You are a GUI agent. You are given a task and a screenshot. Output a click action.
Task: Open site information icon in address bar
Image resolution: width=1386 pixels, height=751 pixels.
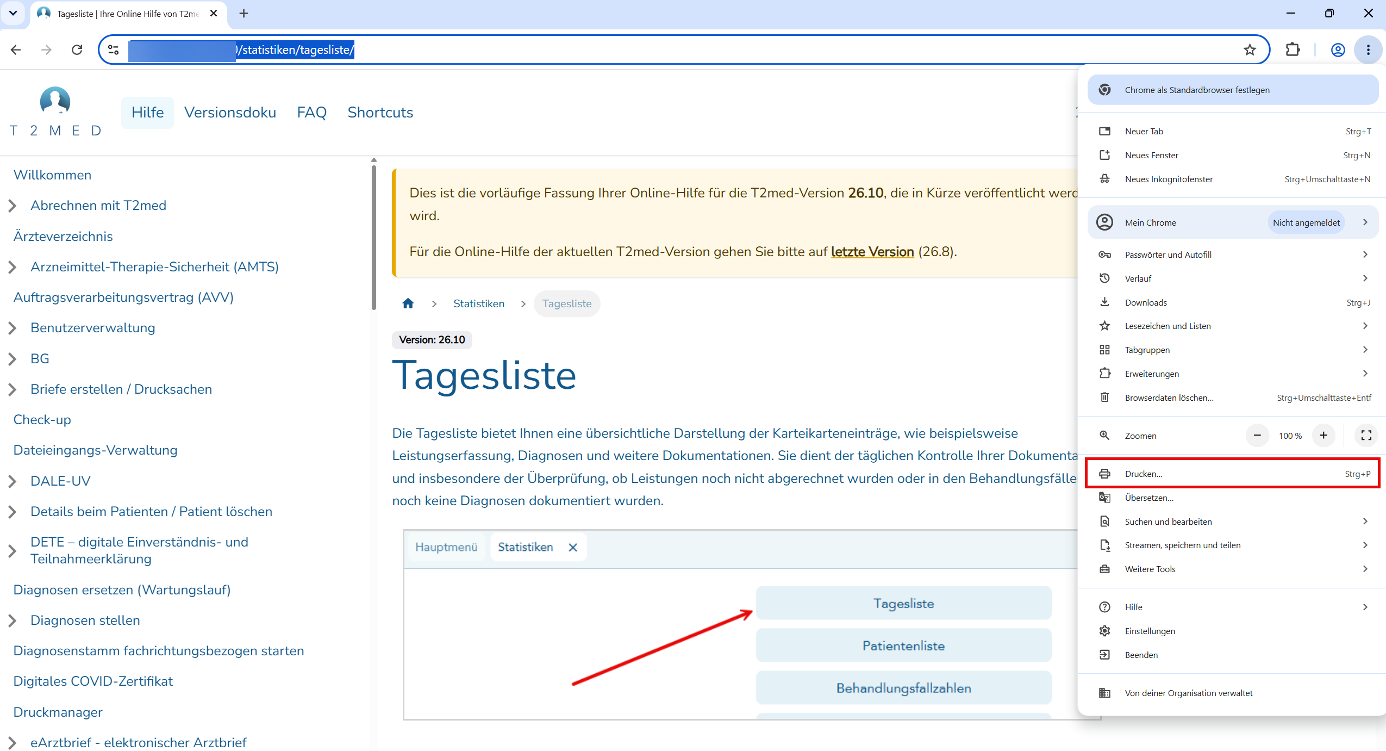click(x=114, y=50)
